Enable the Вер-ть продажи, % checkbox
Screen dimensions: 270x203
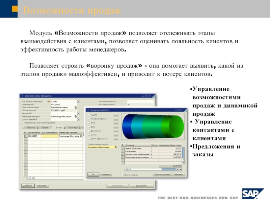[89, 139]
